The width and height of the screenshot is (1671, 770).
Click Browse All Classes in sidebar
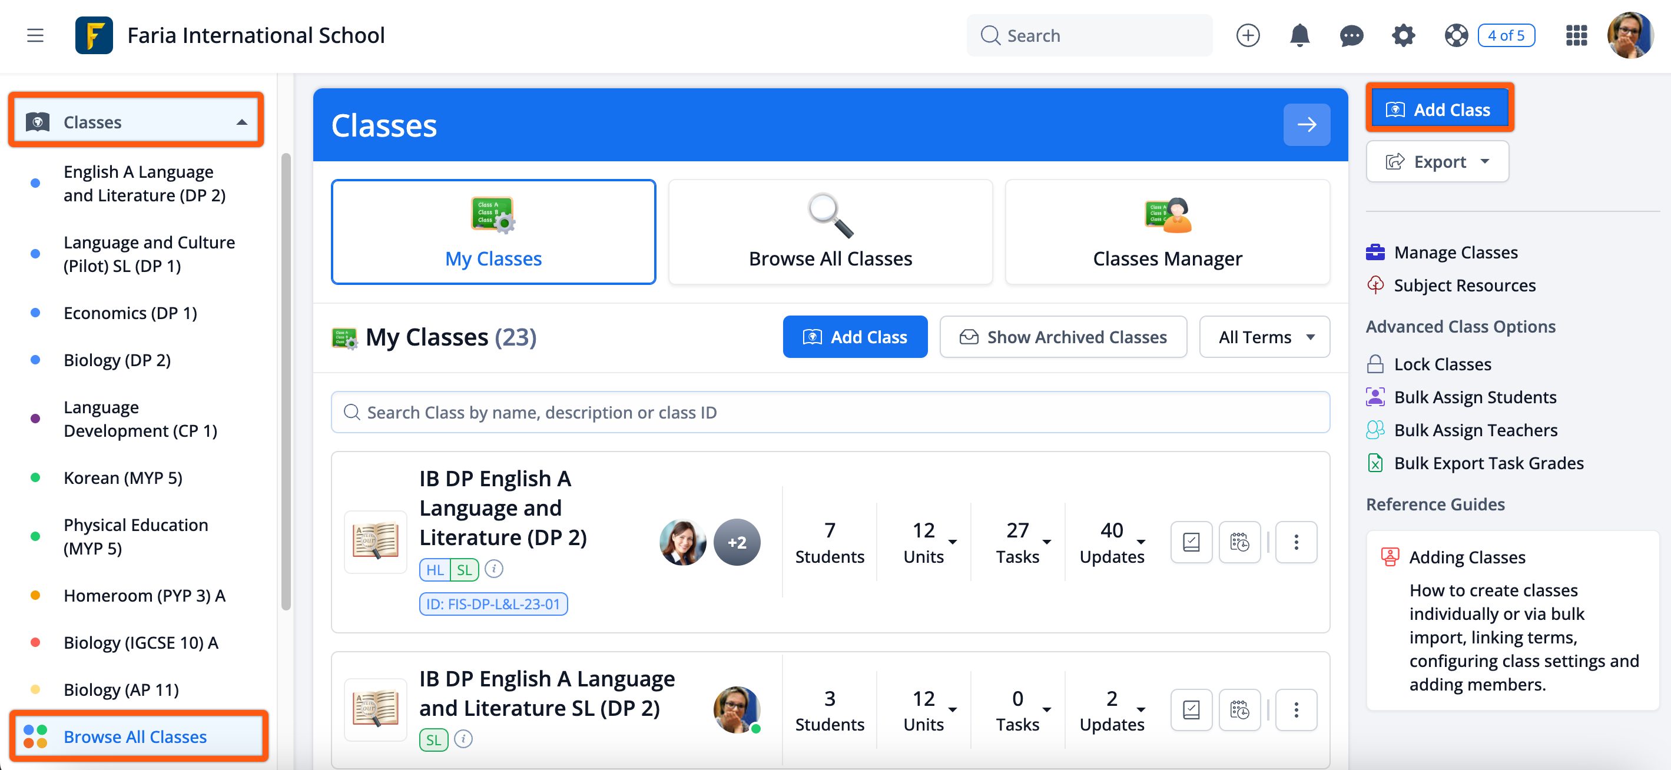click(138, 736)
